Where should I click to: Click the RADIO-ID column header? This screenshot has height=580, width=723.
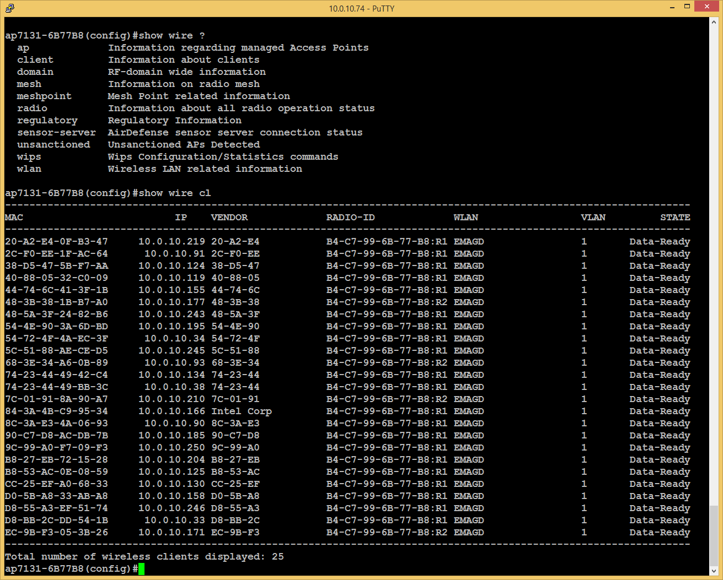(x=351, y=218)
